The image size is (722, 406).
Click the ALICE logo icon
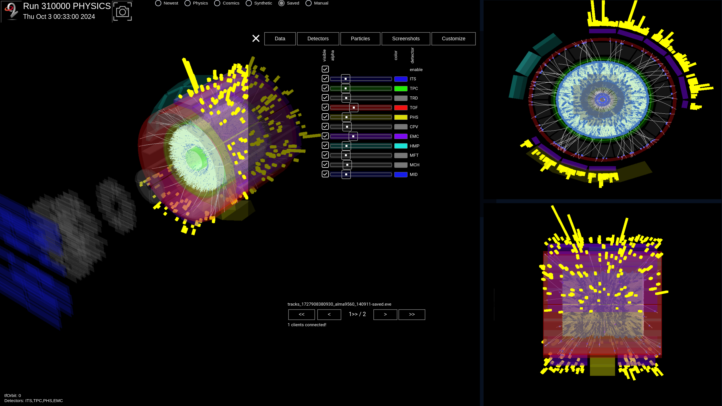click(11, 11)
